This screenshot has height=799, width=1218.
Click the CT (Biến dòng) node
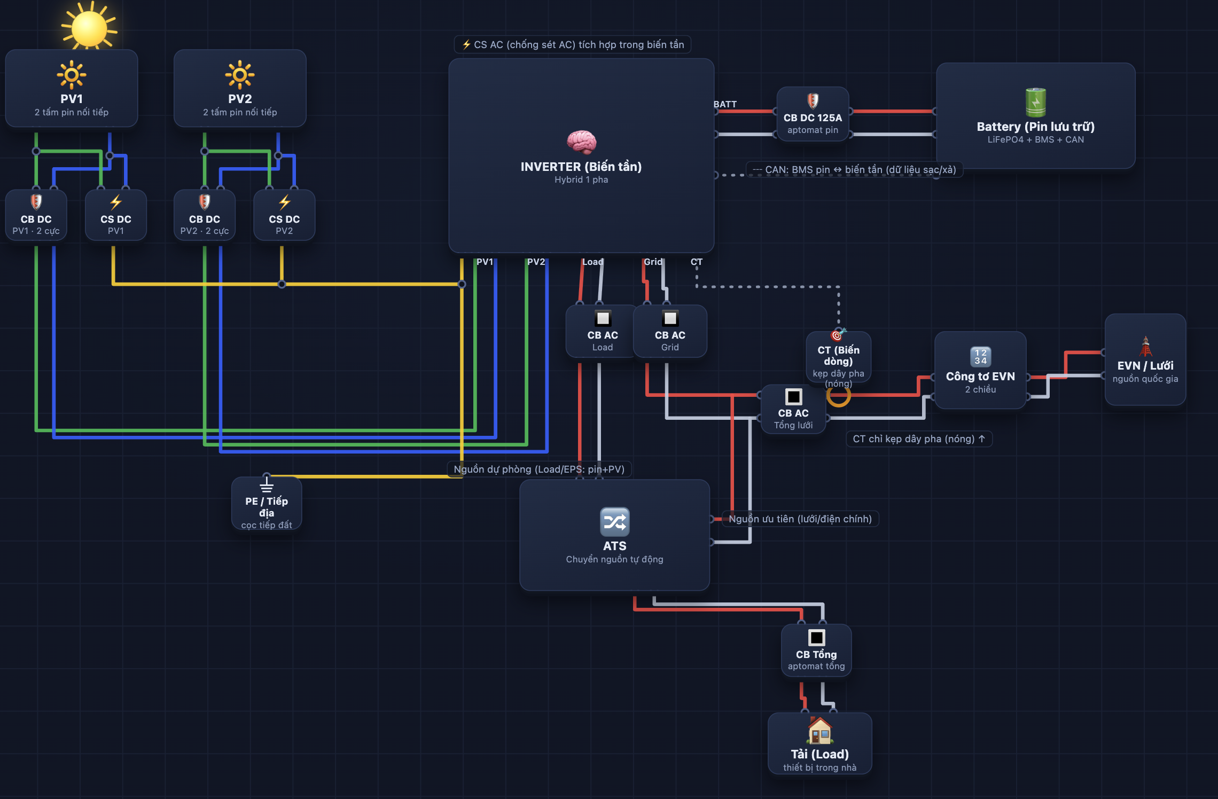pyautogui.click(x=838, y=358)
